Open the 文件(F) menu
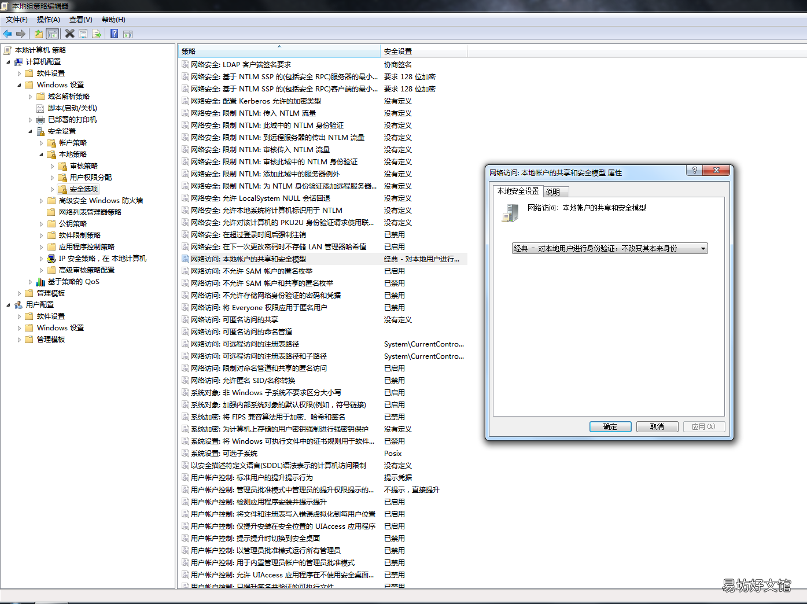This screenshot has width=807, height=604. pyautogui.click(x=17, y=20)
